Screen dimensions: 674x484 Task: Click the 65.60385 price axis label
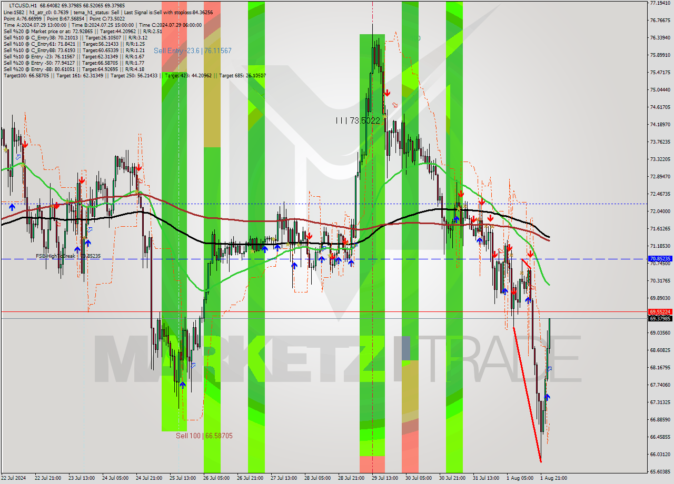660,471
